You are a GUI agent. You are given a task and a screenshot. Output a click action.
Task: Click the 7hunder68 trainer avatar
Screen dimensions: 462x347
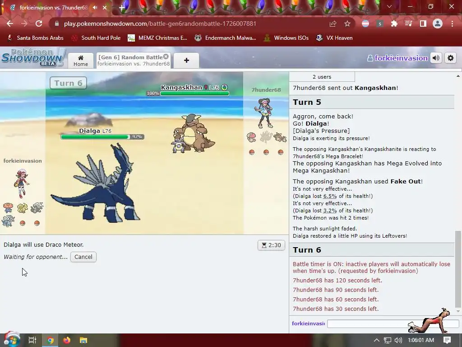264,113
